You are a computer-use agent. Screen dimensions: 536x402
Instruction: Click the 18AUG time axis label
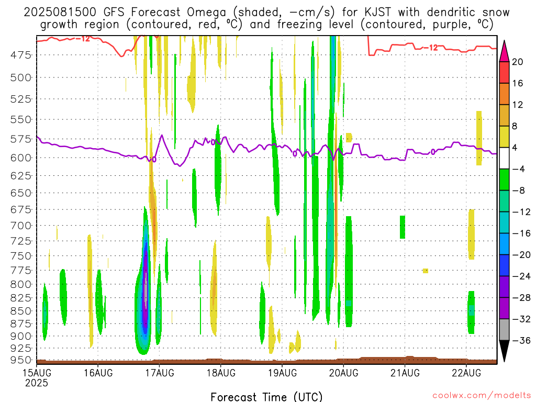coord(221,373)
